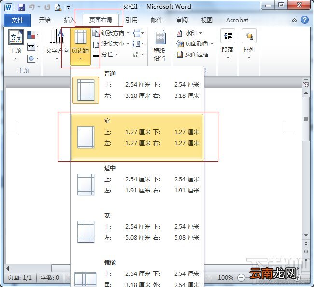314x287 pixels.
Task: Click the vertical scrollbar down arrow
Action: [x=306, y=235]
